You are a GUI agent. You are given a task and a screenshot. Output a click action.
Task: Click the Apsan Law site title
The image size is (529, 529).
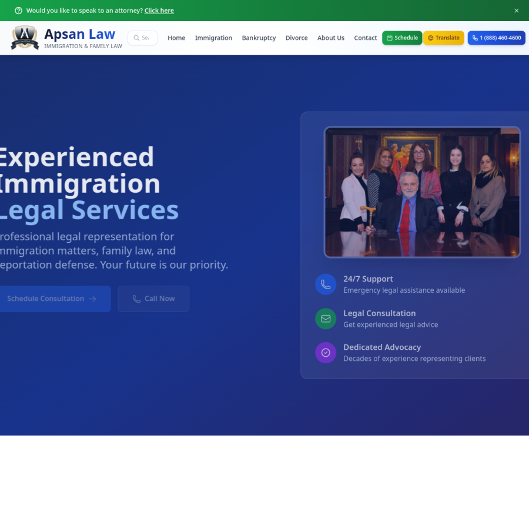pyautogui.click(x=79, y=34)
